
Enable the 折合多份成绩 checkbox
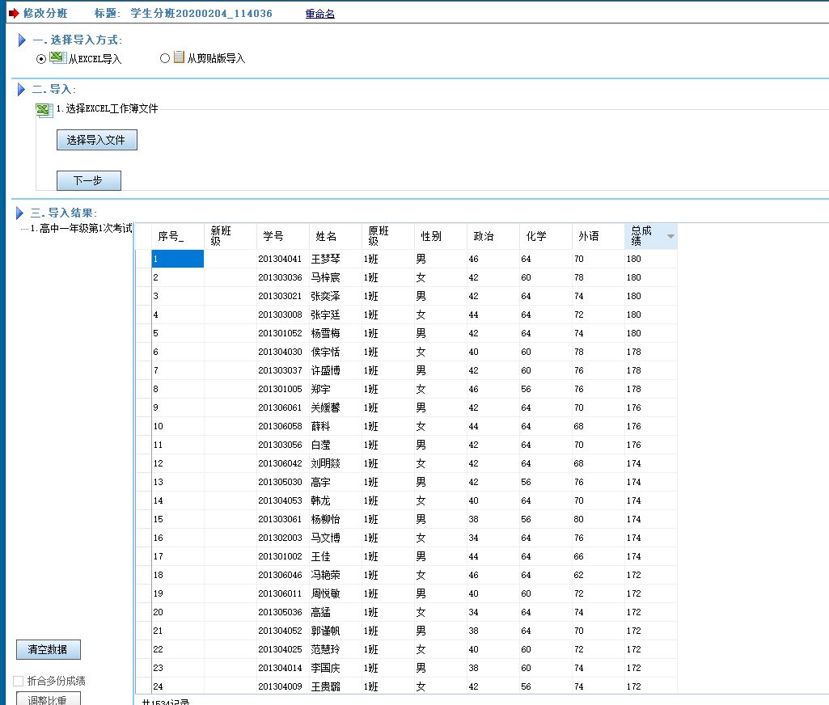coord(19,681)
